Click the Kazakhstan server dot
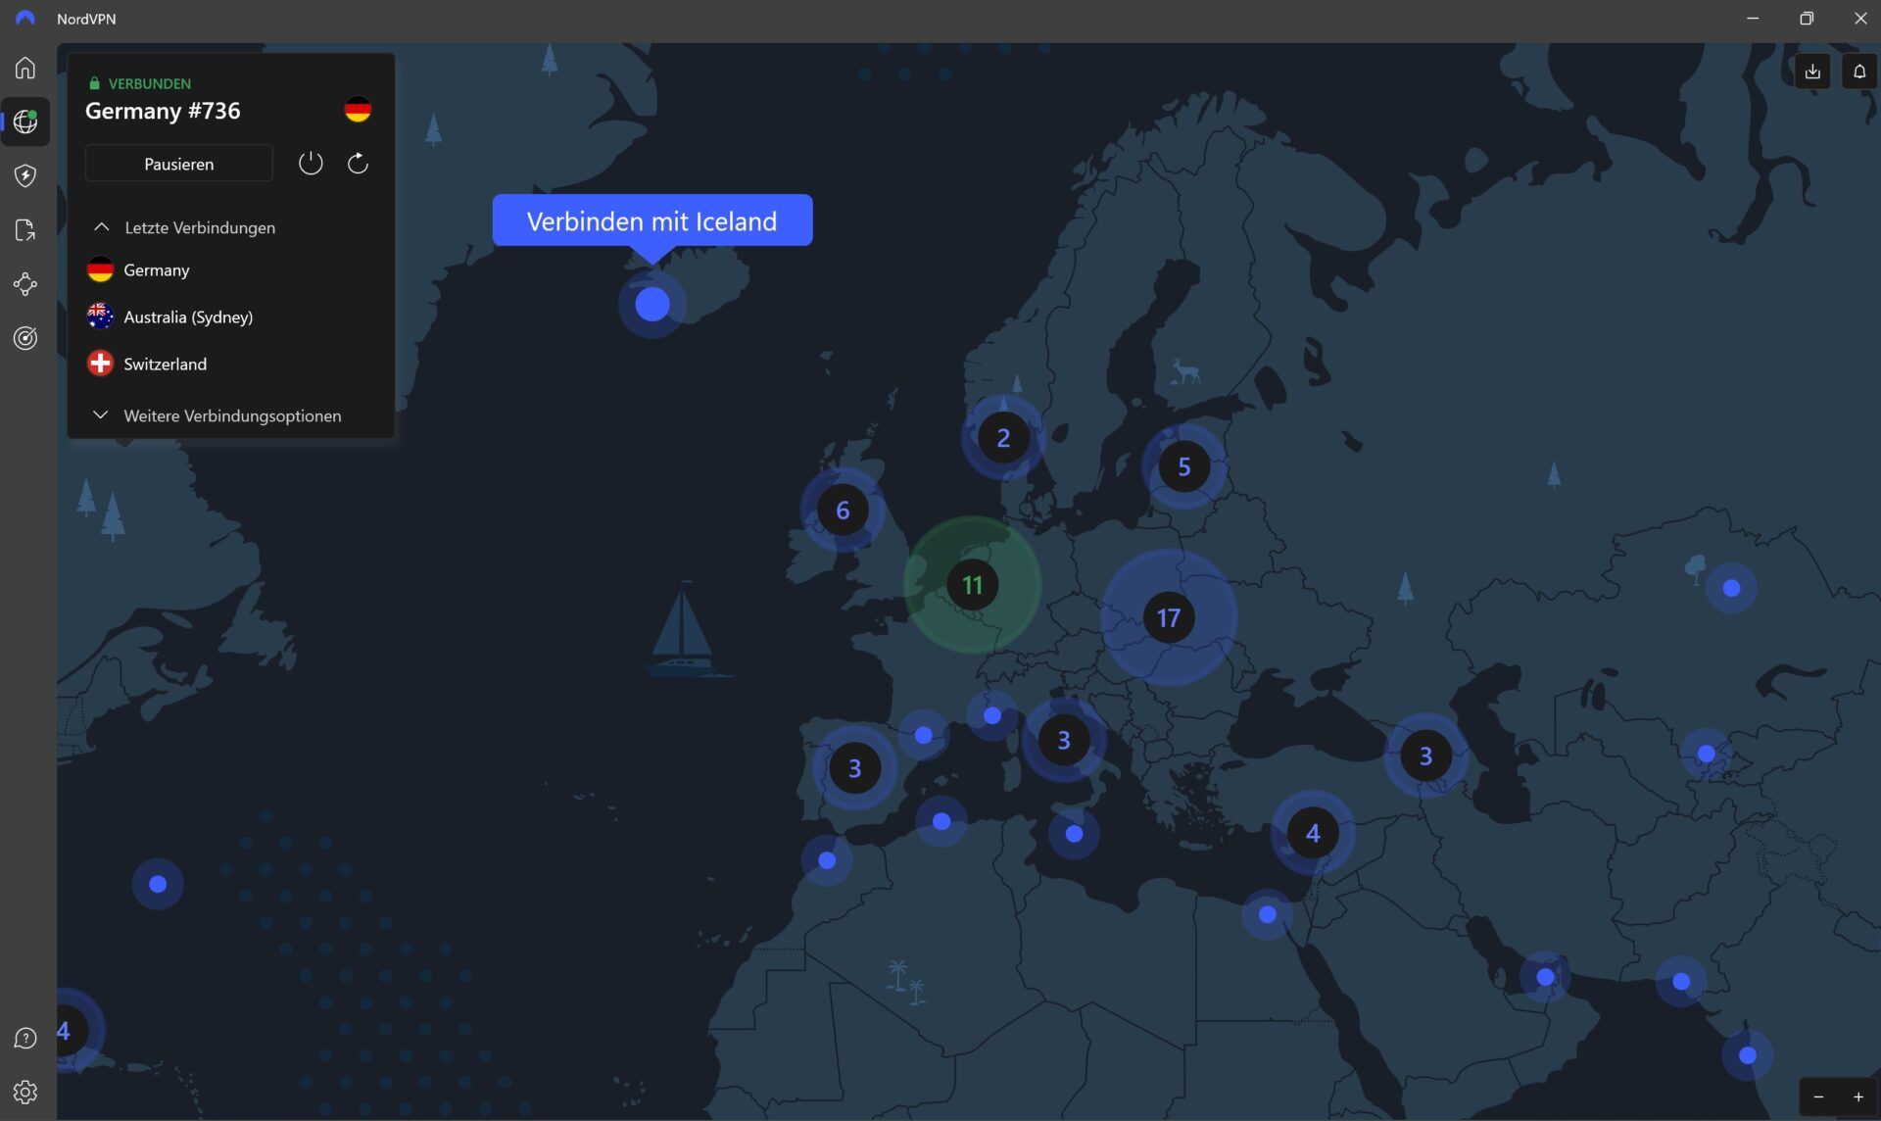Viewport: 1881px width, 1121px height. click(x=1731, y=588)
